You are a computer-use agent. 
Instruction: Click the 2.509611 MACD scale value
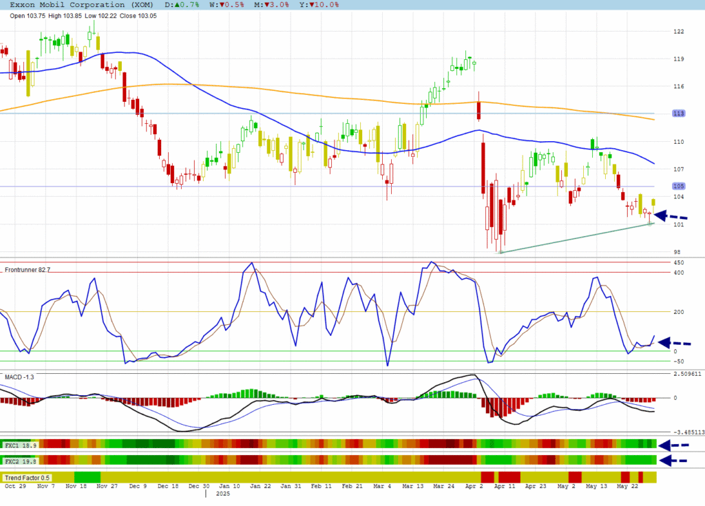(x=687, y=374)
